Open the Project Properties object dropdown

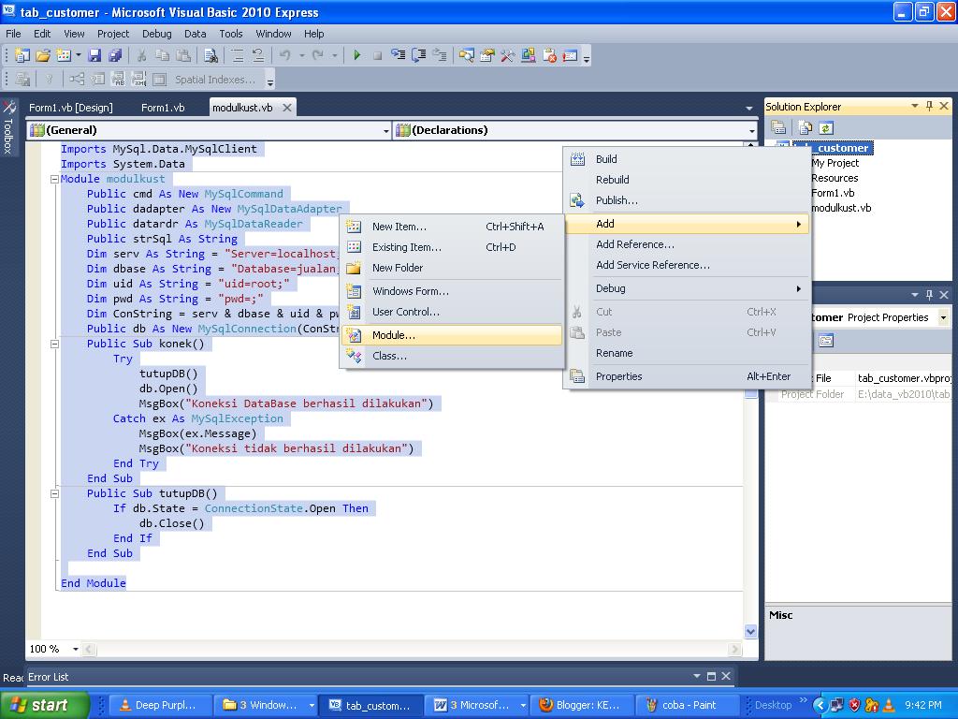pyautogui.click(x=943, y=317)
